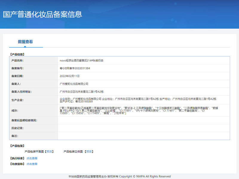239x179 pixels.
Task: Click the 产品包装立体图 label
Action: point(73,151)
